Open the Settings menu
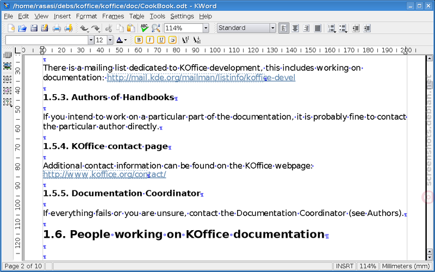Image resolution: width=435 pixels, height=272 pixels. point(182,16)
